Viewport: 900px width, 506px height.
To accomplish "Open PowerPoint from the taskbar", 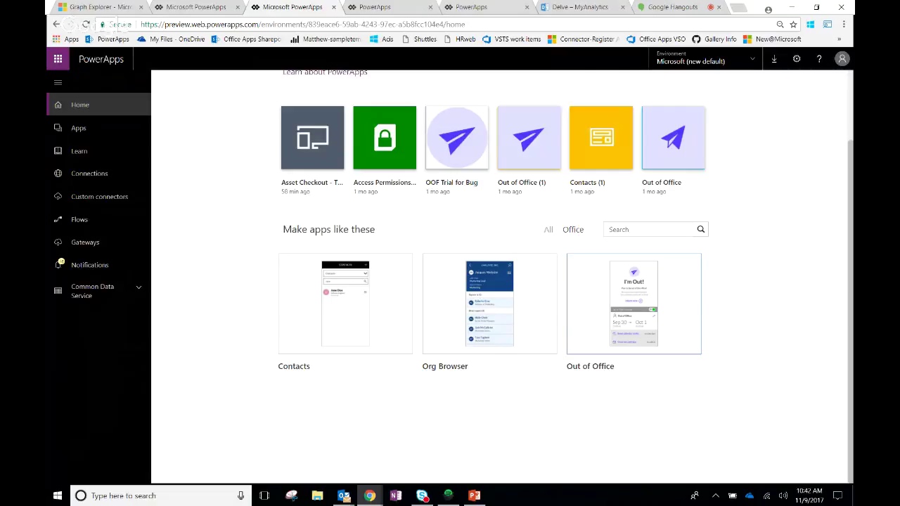I will pos(475,495).
